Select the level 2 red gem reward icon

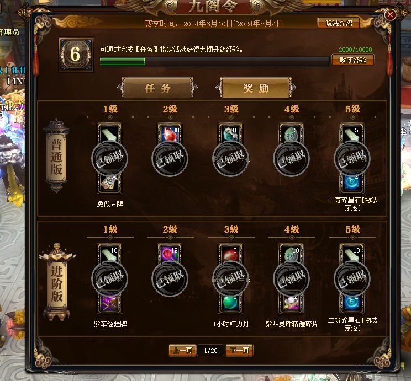[x=170, y=133]
